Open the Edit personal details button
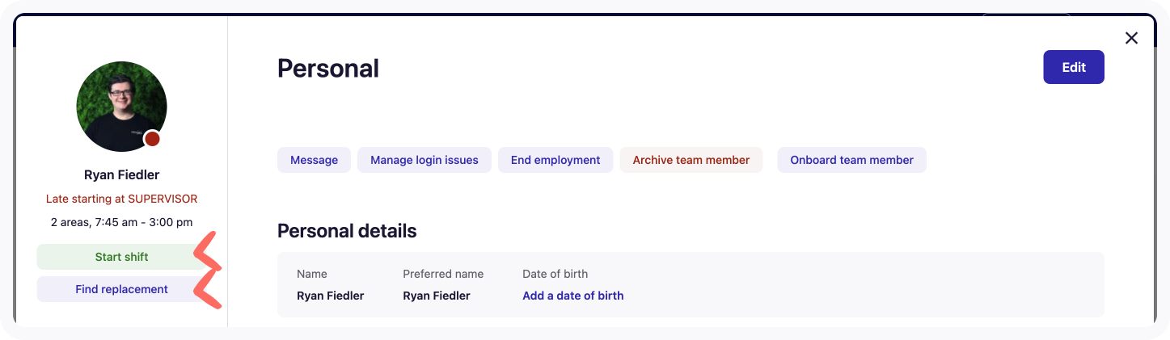Screen dimensions: 1170x340 pos(1073,67)
